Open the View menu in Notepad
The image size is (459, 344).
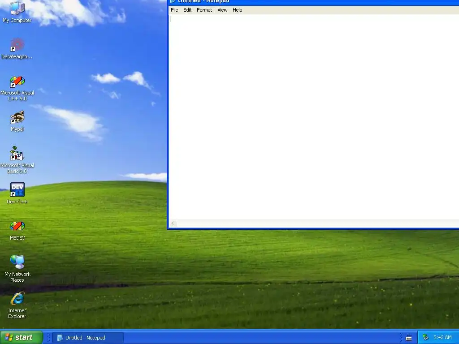click(x=222, y=10)
